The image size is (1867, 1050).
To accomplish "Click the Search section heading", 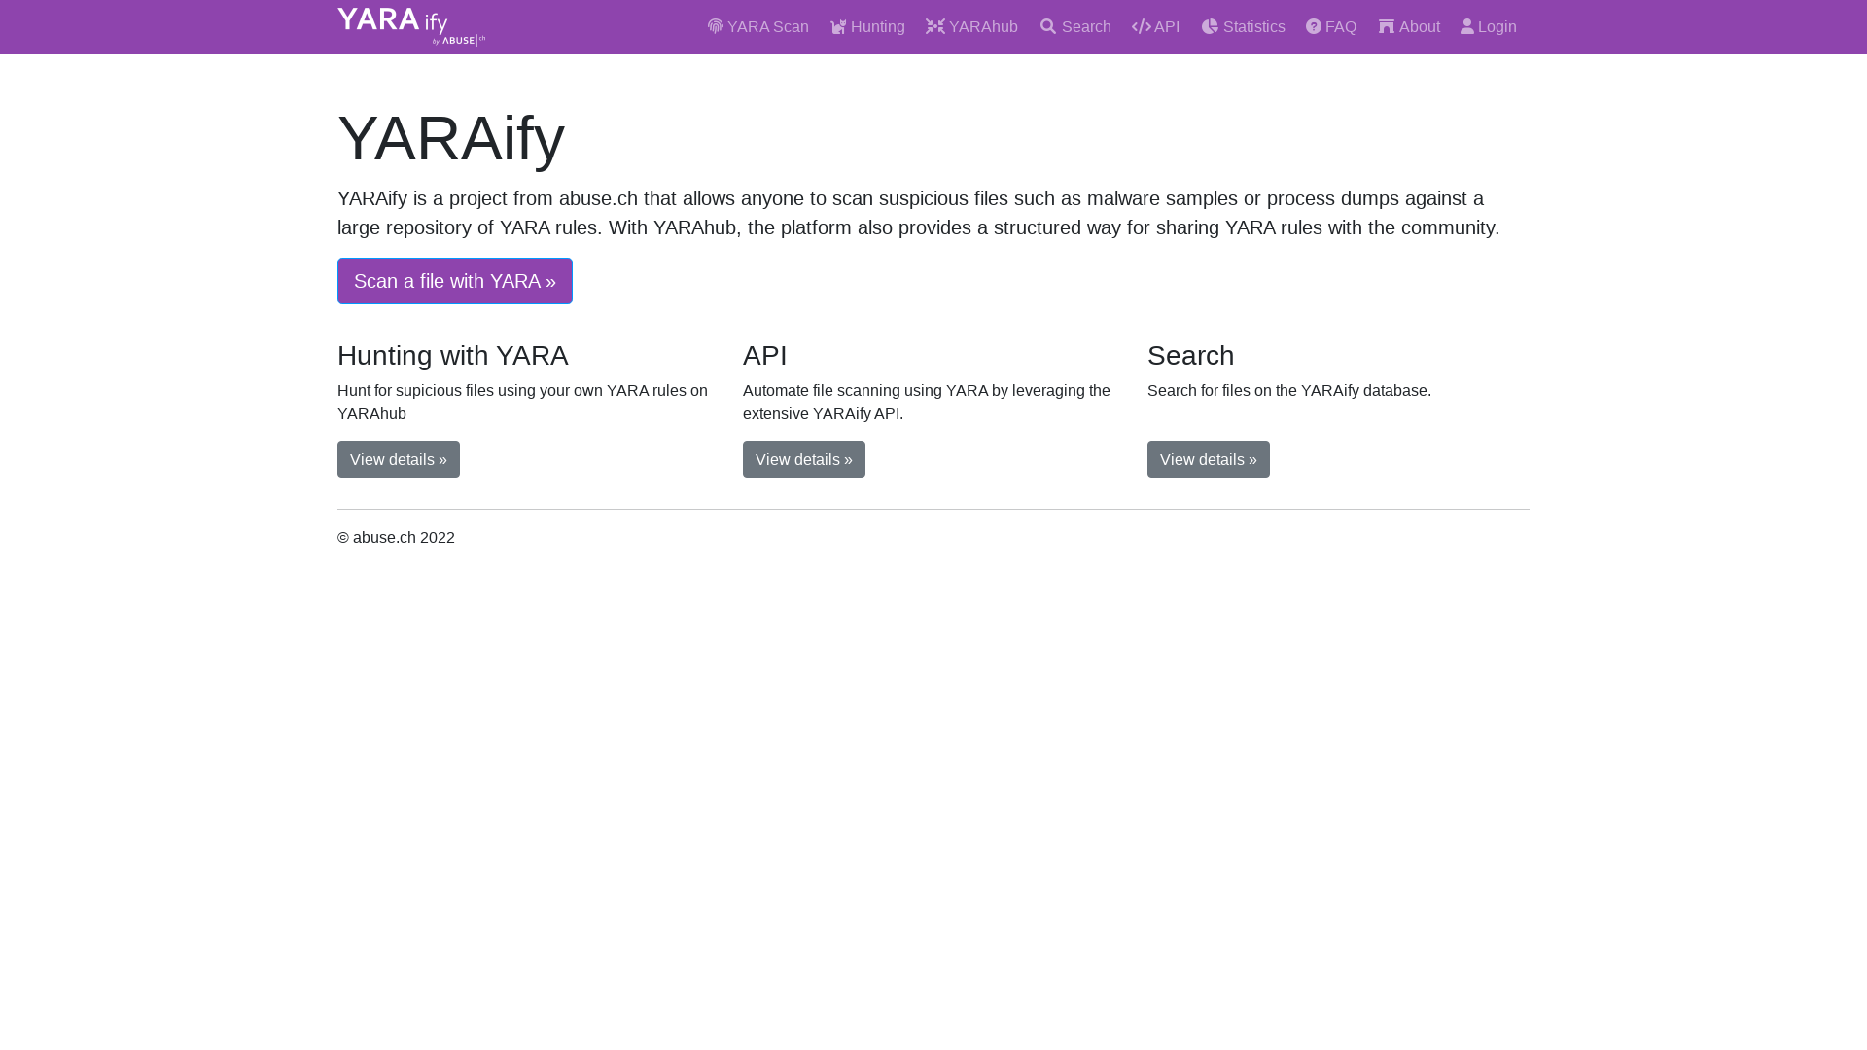I will click(x=1191, y=356).
